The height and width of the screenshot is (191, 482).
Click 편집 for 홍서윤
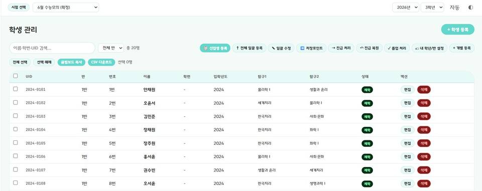[408, 156]
